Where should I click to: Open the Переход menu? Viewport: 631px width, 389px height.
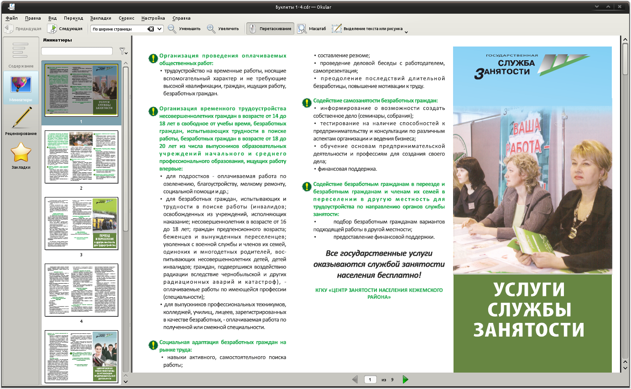pyautogui.click(x=73, y=18)
